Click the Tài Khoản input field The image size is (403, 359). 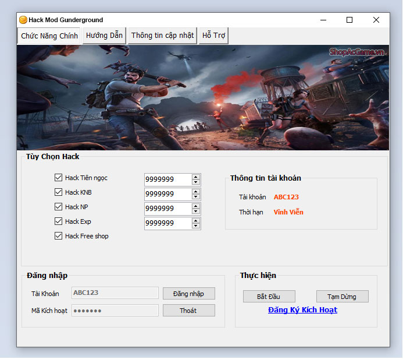click(x=115, y=293)
